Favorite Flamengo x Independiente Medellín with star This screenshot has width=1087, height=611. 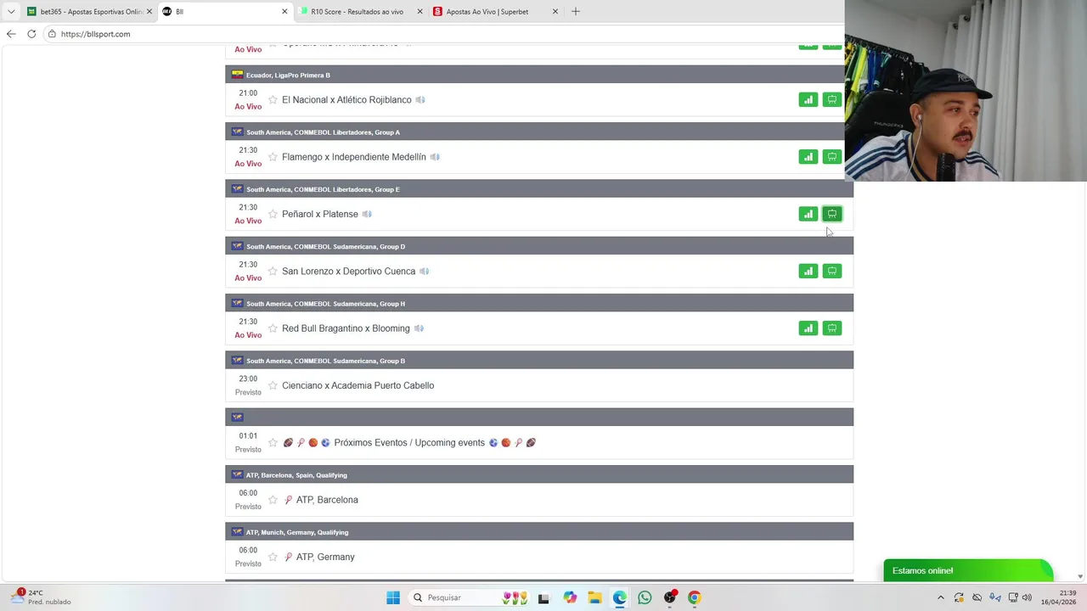tap(273, 157)
